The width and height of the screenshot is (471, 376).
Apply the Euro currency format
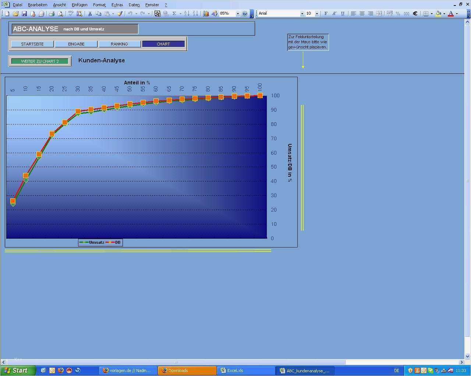tap(415, 14)
